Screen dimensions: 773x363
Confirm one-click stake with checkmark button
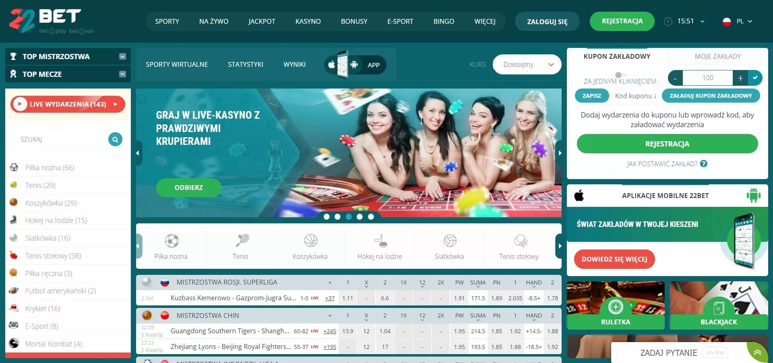point(755,78)
